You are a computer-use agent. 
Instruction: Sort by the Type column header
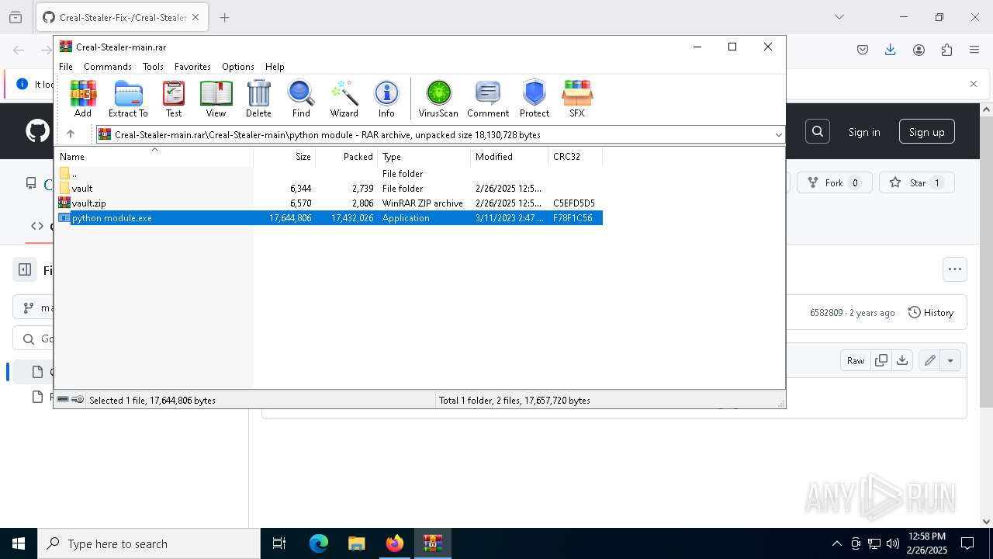click(x=424, y=156)
